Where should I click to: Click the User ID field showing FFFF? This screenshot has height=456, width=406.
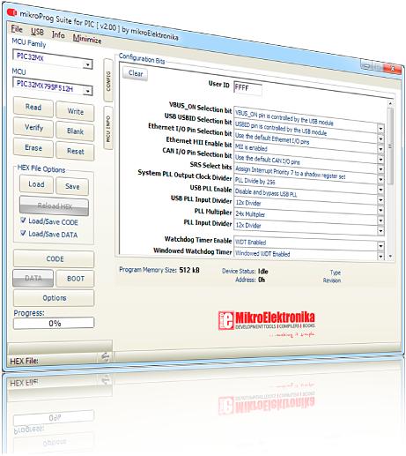tap(247, 88)
